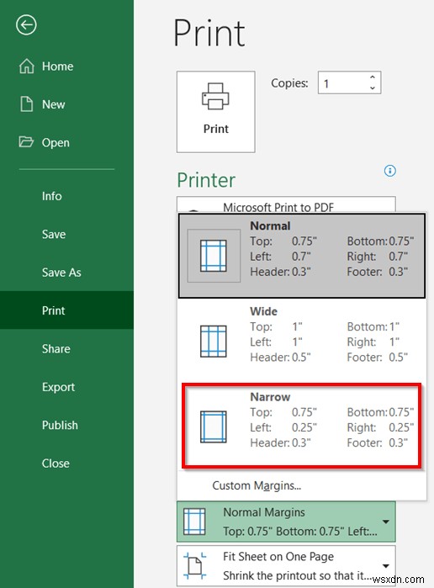Click the Copies label

click(289, 83)
